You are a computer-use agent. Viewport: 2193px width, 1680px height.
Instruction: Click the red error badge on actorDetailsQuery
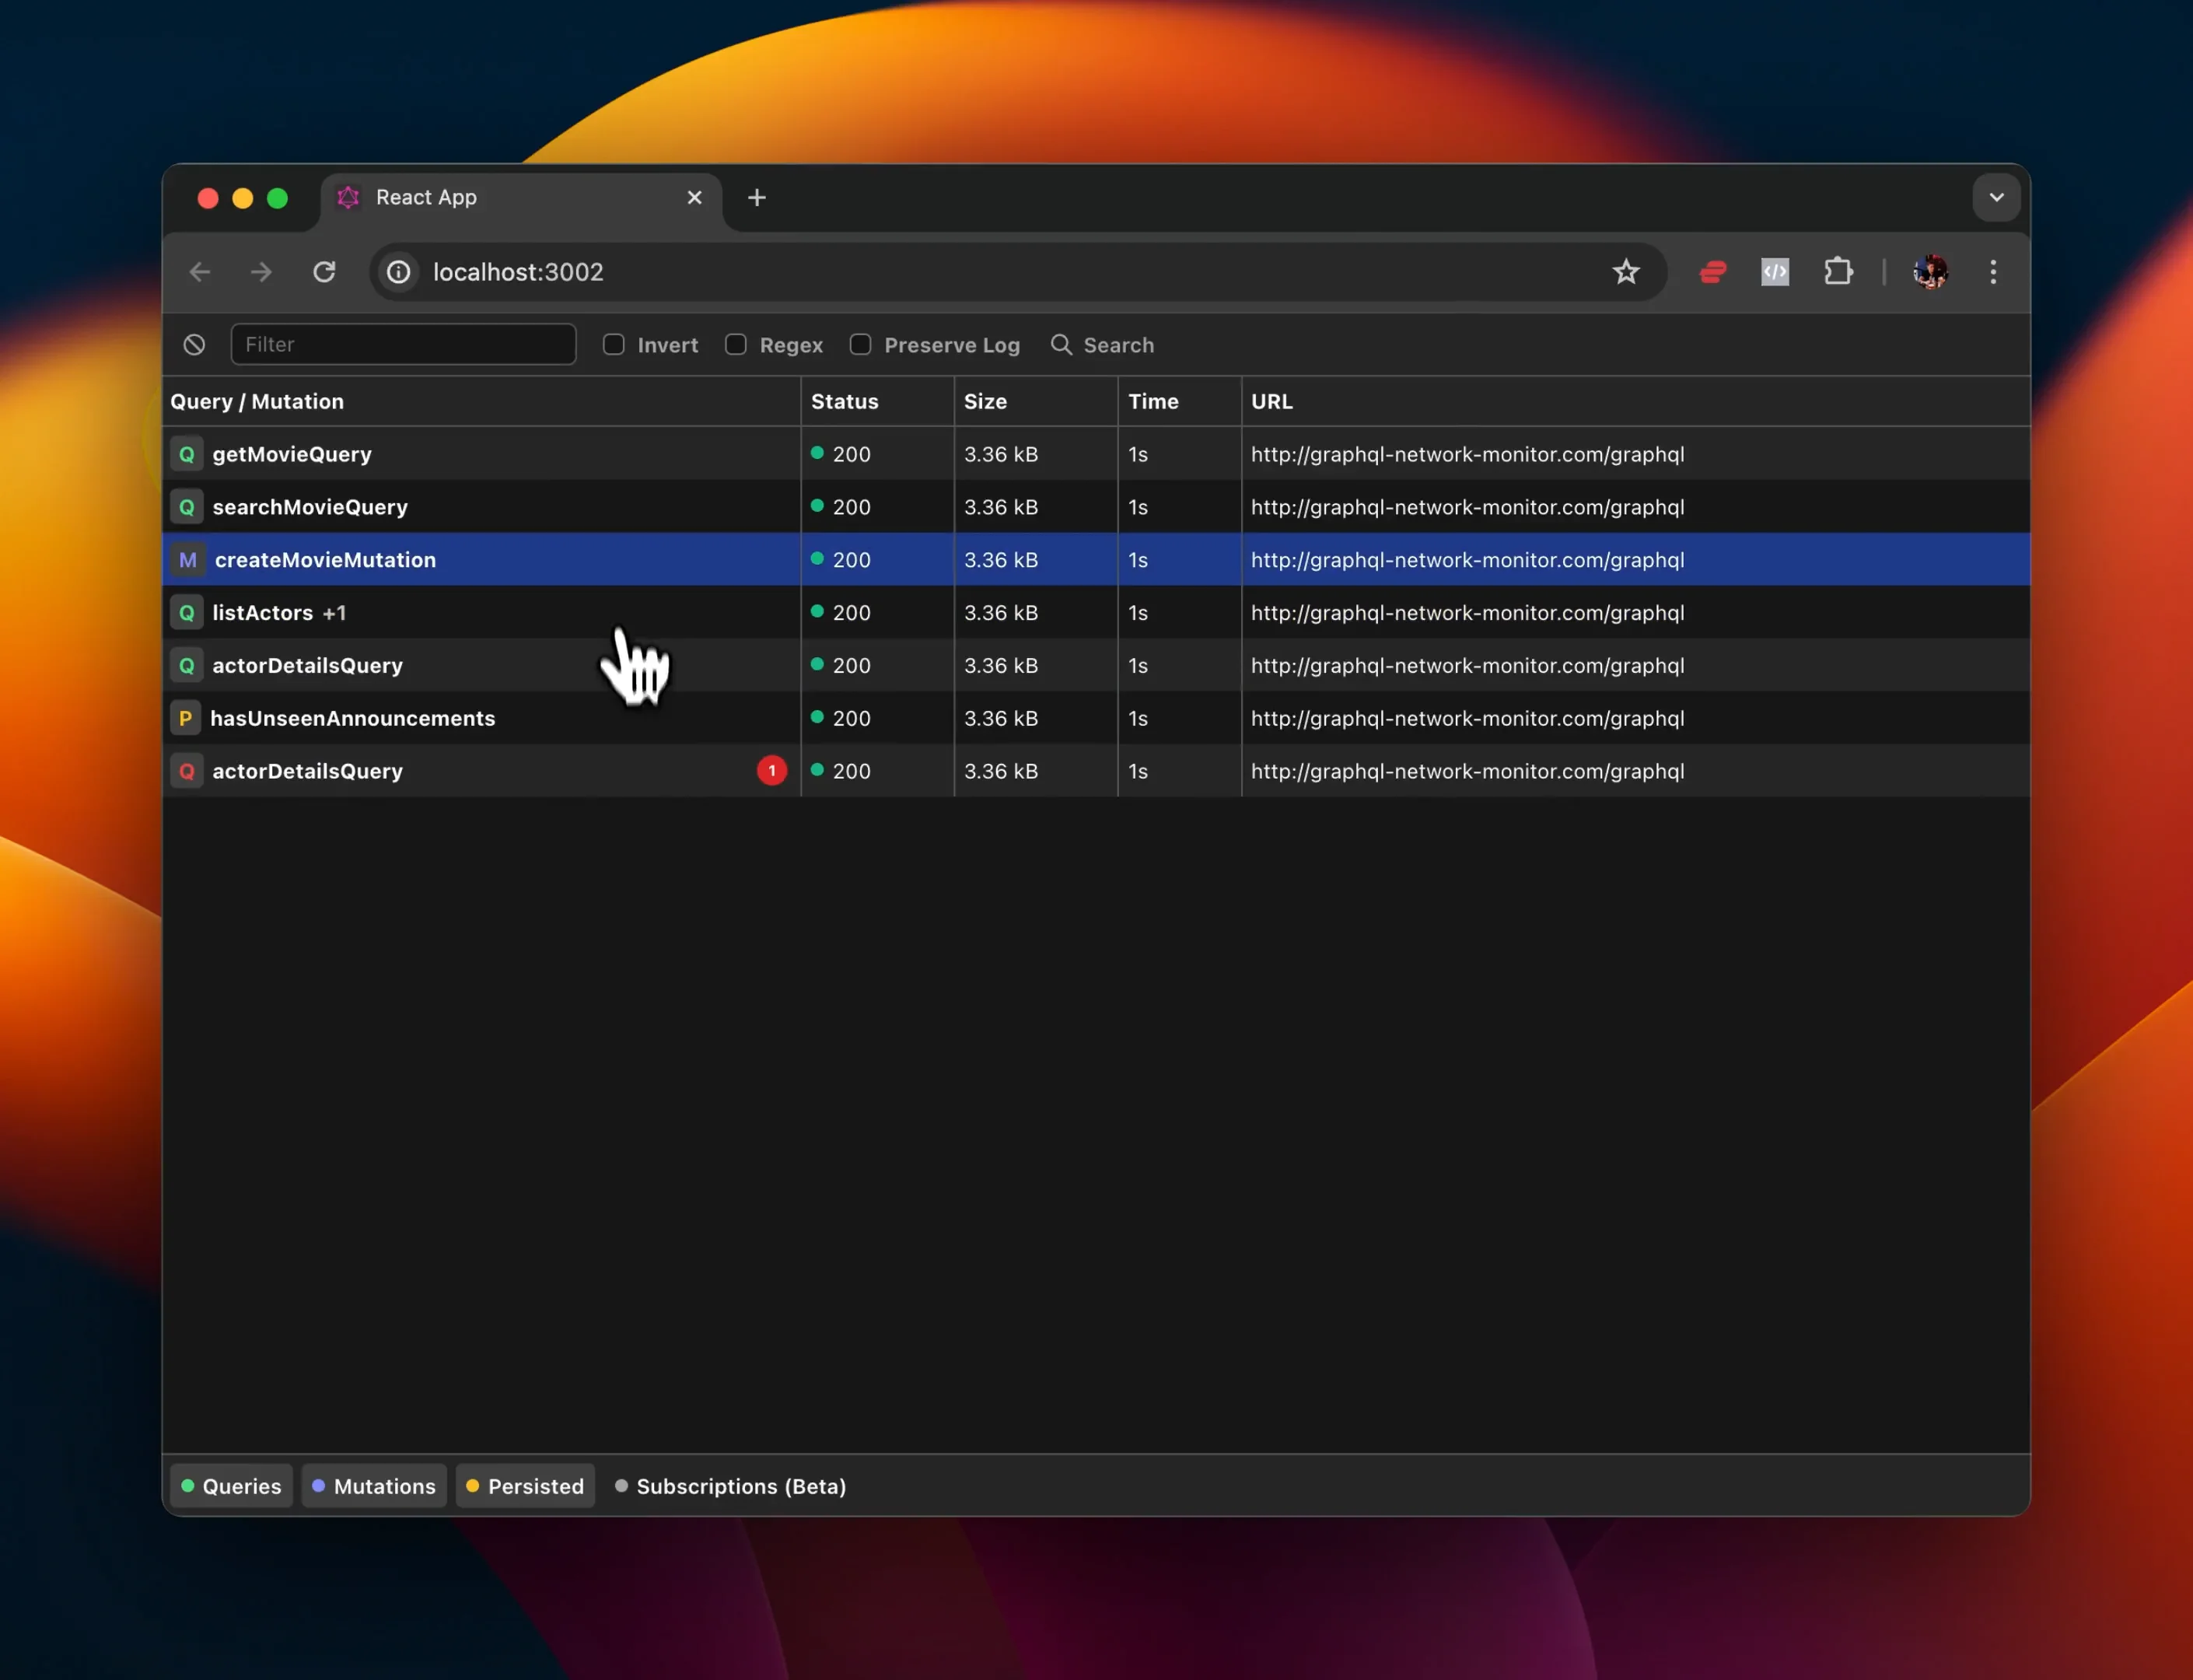[771, 771]
